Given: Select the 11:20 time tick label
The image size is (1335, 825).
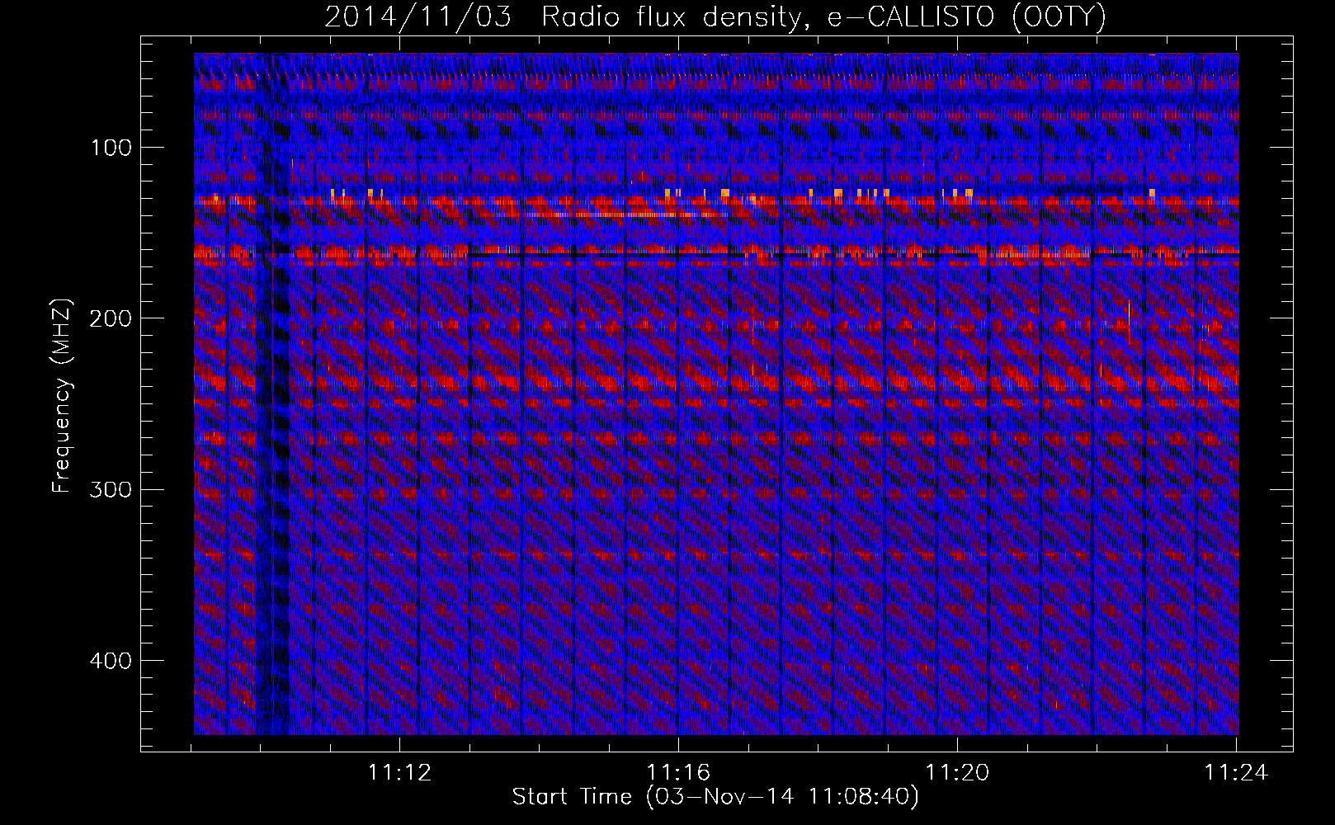Looking at the screenshot, I should coord(957,773).
